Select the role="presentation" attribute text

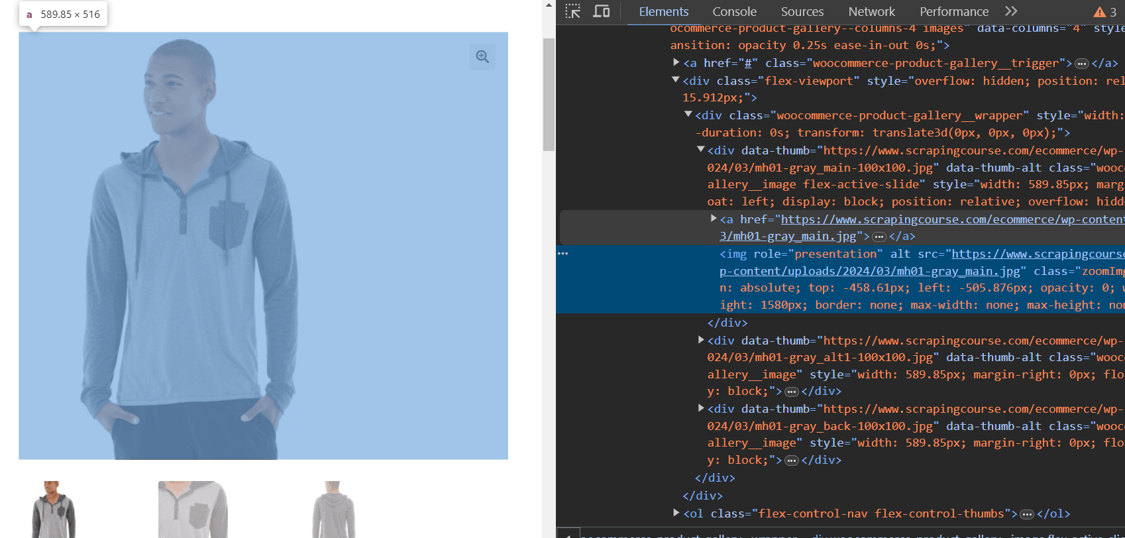[x=818, y=254]
